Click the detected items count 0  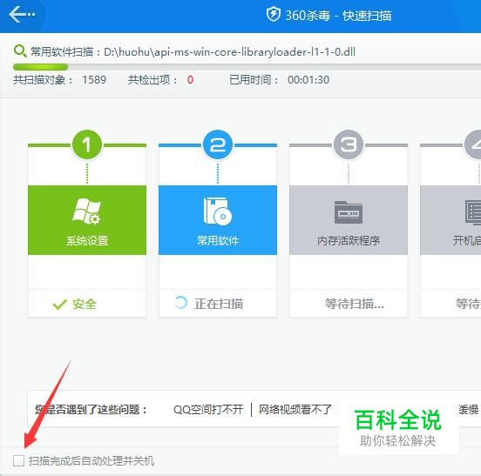[190, 80]
